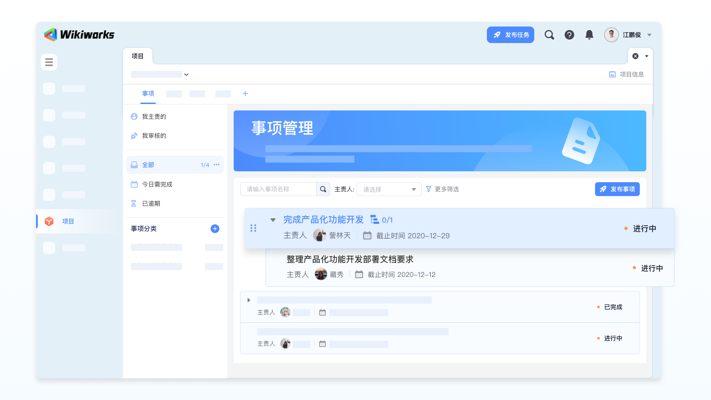Image resolution: width=711 pixels, height=400 pixels.
Task: Expand the collapsed task marked 已完成
Action: tap(249, 300)
